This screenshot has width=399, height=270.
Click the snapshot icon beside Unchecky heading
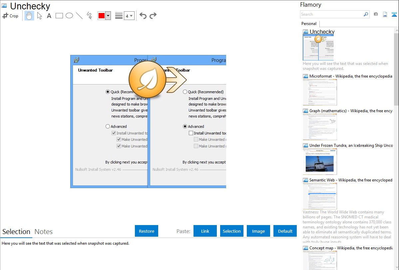[x=4, y=6]
